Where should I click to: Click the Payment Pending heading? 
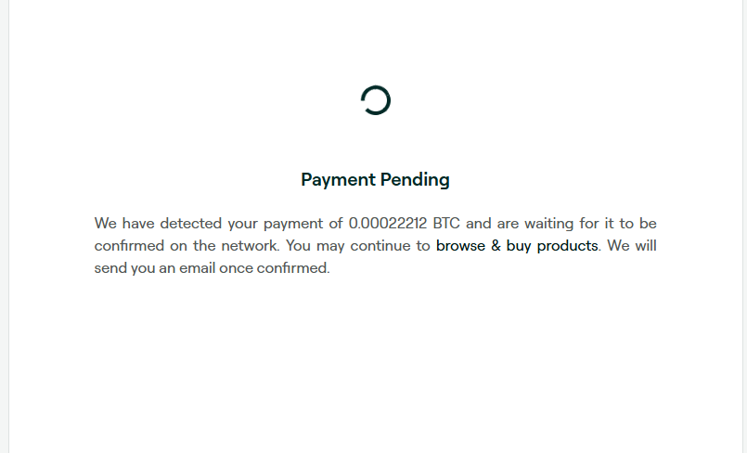pos(376,180)
